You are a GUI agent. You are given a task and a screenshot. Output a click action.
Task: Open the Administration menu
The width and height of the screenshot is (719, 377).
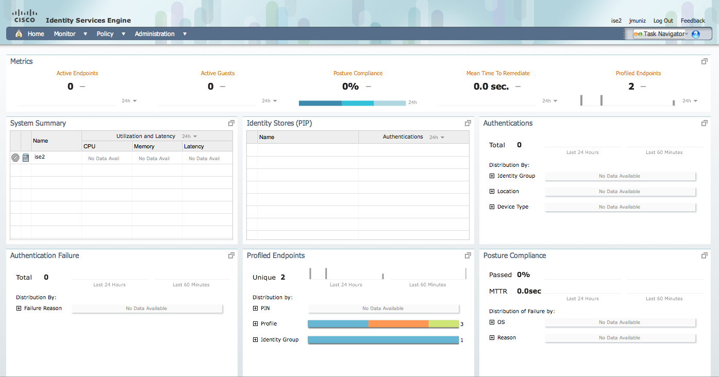tap(160, 34)
